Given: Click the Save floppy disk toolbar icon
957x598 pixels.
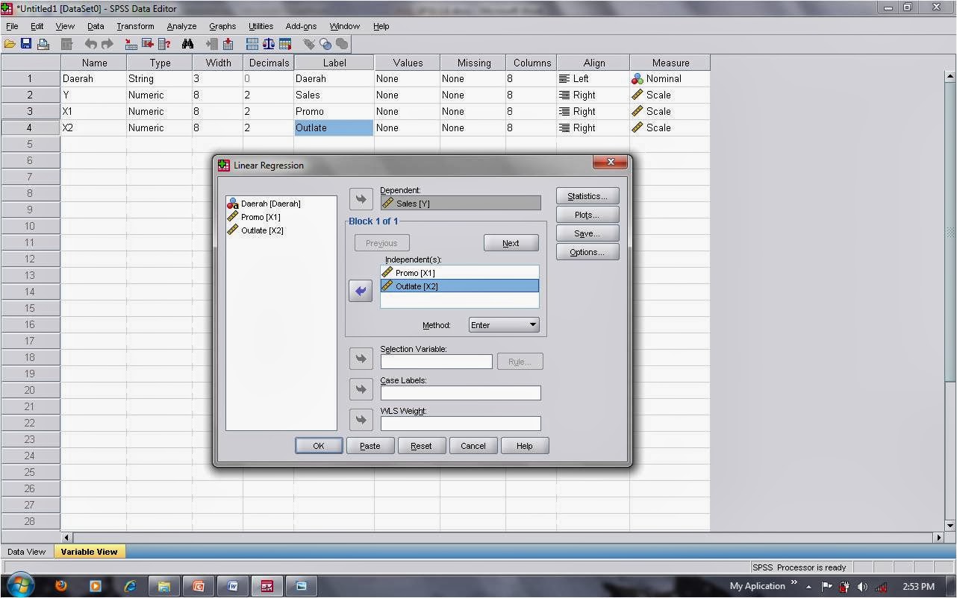Looking at the screenshot, I should point(26,45).
